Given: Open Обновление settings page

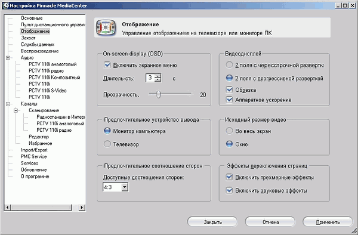Looking at the screenshot, I should tap(33, 170).
